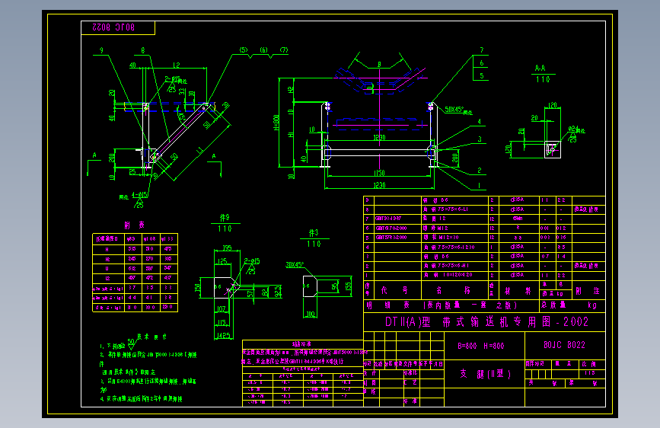Click the bottom '1230' overall width dimension
The image size is (660, 428).
[x=379, y=185]
